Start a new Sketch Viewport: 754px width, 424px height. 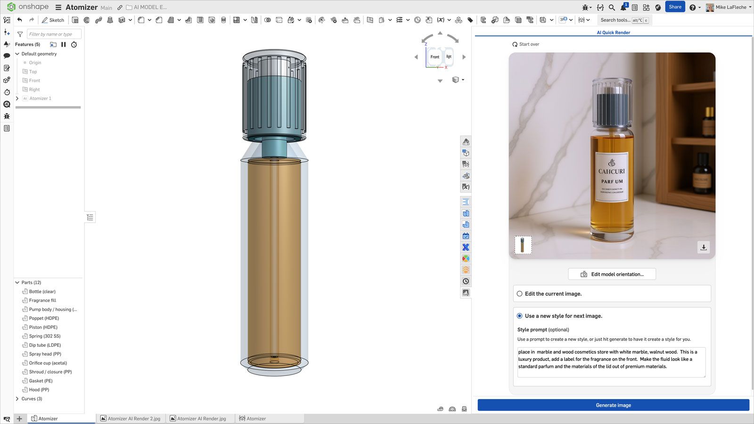click(x=53, y=20)
